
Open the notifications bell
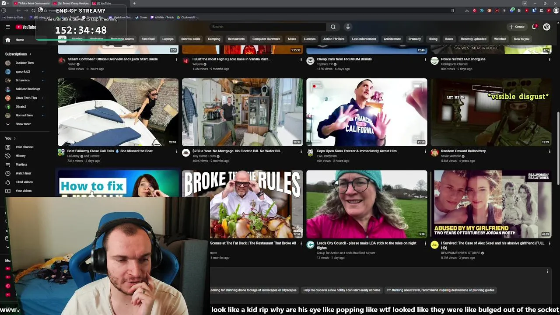534,27
